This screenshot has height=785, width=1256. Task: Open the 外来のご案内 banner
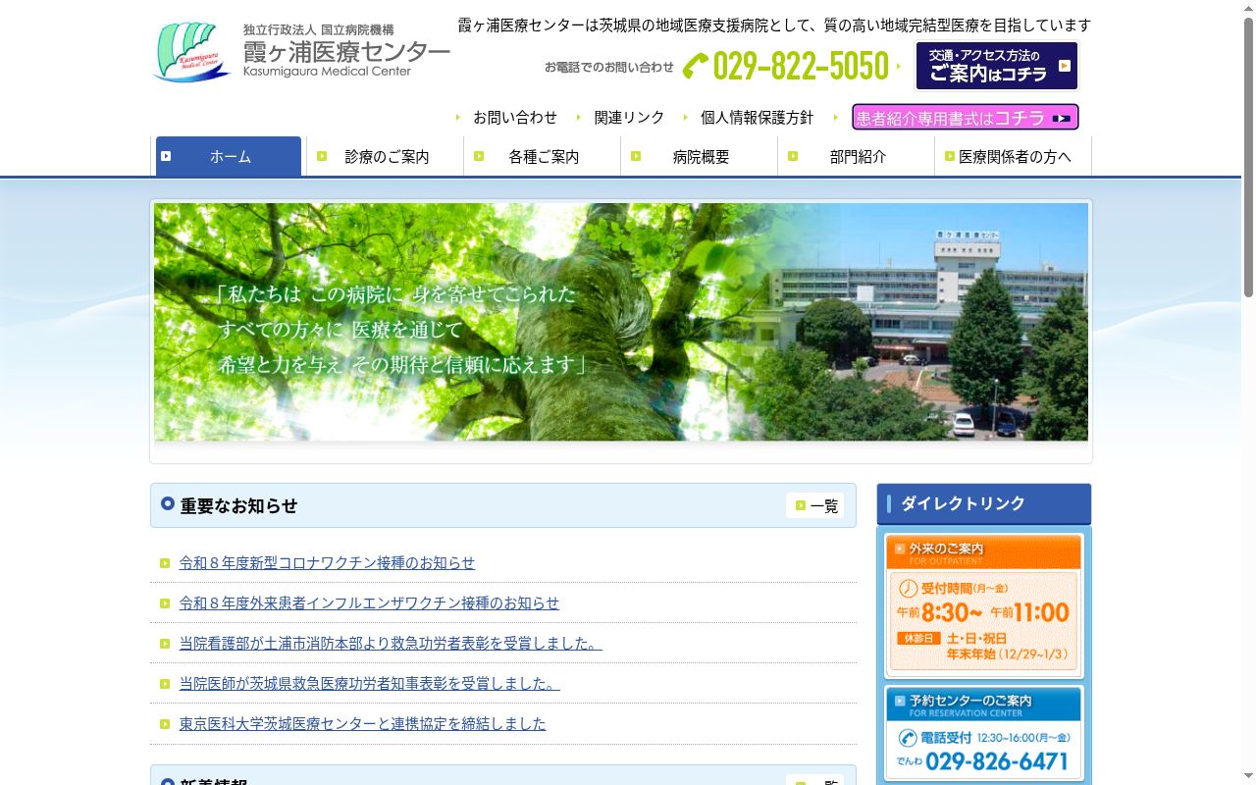(984, 605)
